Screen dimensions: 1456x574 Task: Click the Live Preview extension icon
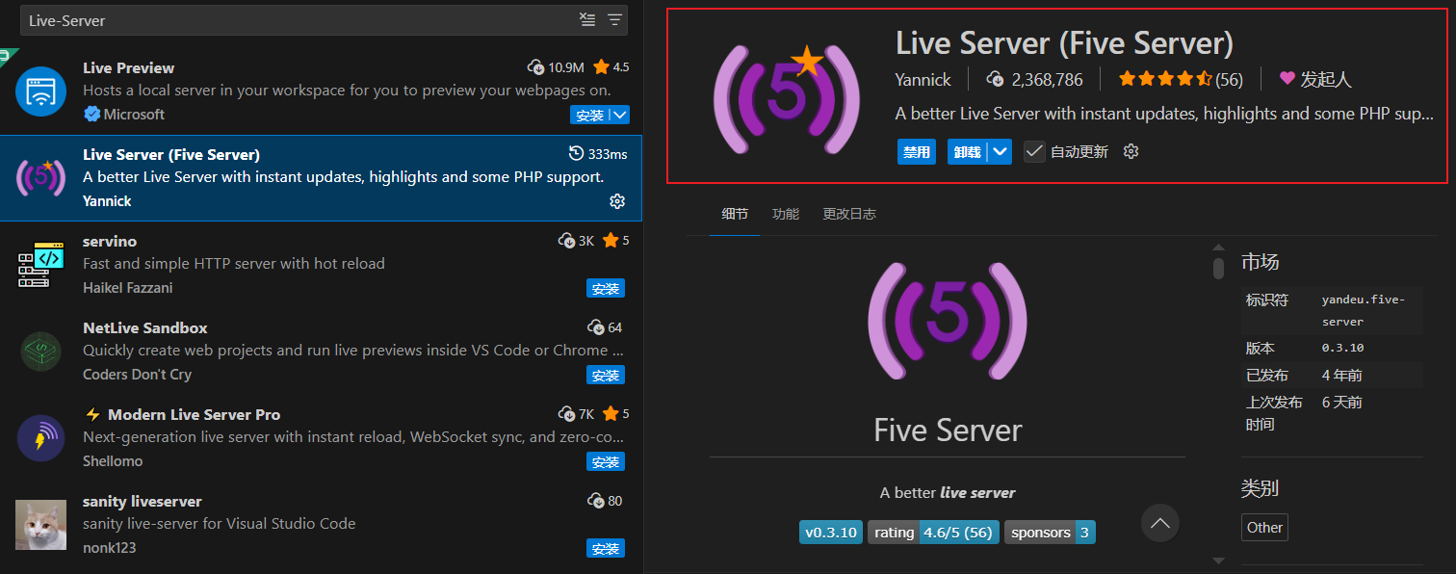coord(41,91)
